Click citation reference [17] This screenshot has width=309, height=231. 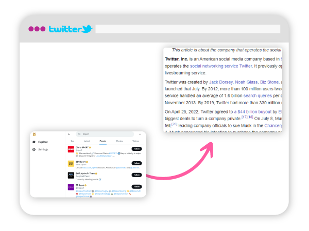tap(244, 117)
